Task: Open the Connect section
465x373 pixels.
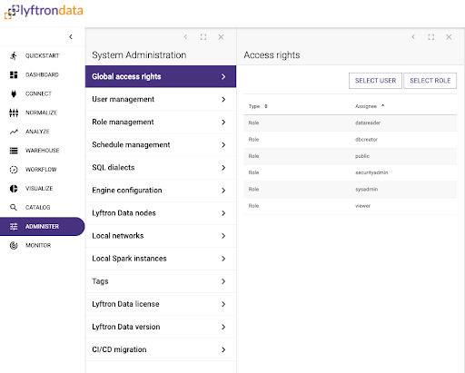Action: coord(42,93)
